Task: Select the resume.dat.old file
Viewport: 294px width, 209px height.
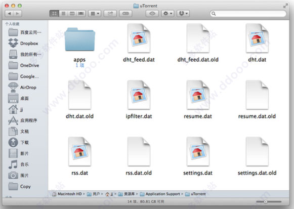Action: 257,95
